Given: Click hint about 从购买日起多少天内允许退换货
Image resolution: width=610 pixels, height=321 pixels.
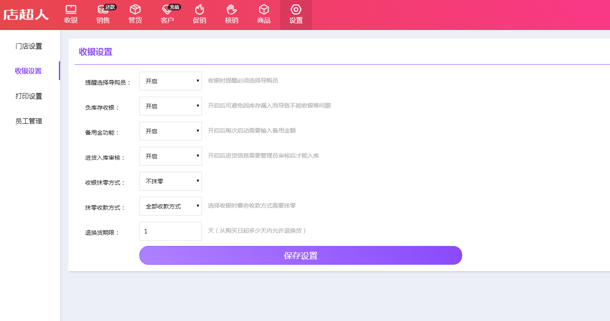Looking at the screenshot, I should (257, 231).
